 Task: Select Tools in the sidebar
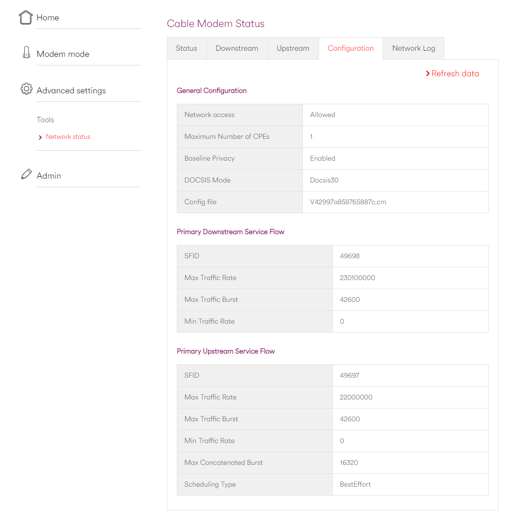(46, 120)
